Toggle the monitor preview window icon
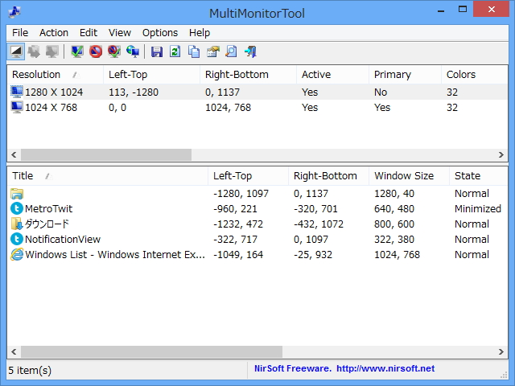Screen dimensions: 515x386 click(x=16, y=51)
